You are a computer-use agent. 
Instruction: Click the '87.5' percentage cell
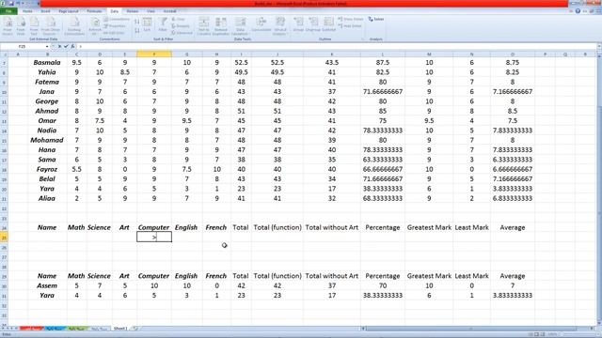(x=383, y=63)
